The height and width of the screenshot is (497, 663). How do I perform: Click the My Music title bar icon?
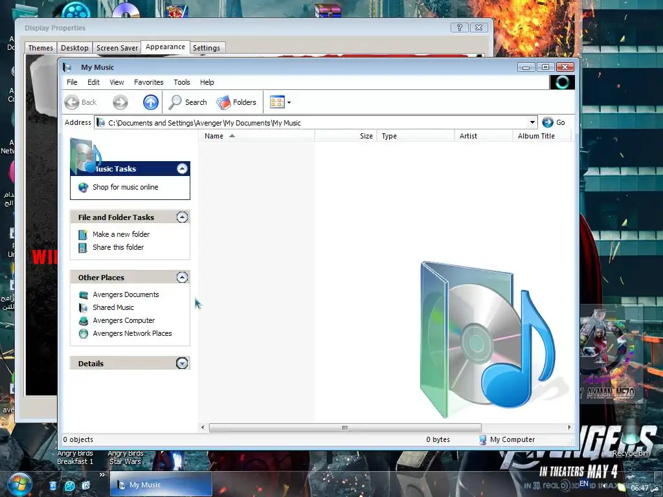tap(67, 67)
